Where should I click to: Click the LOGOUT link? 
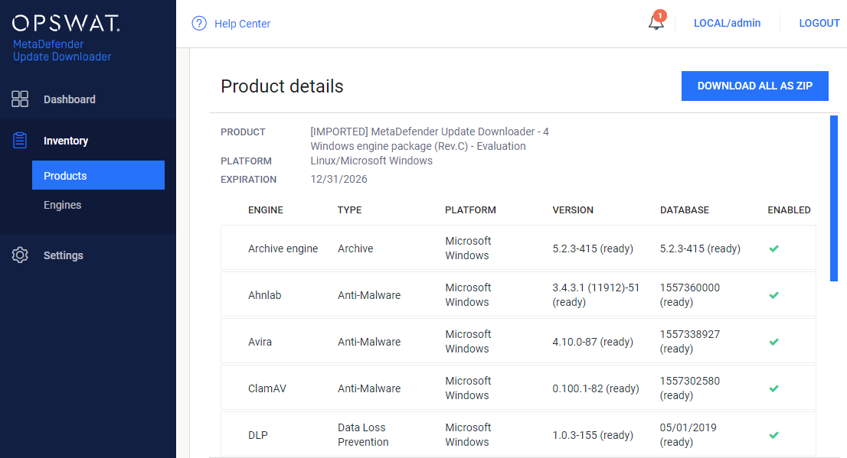(819, 23)
